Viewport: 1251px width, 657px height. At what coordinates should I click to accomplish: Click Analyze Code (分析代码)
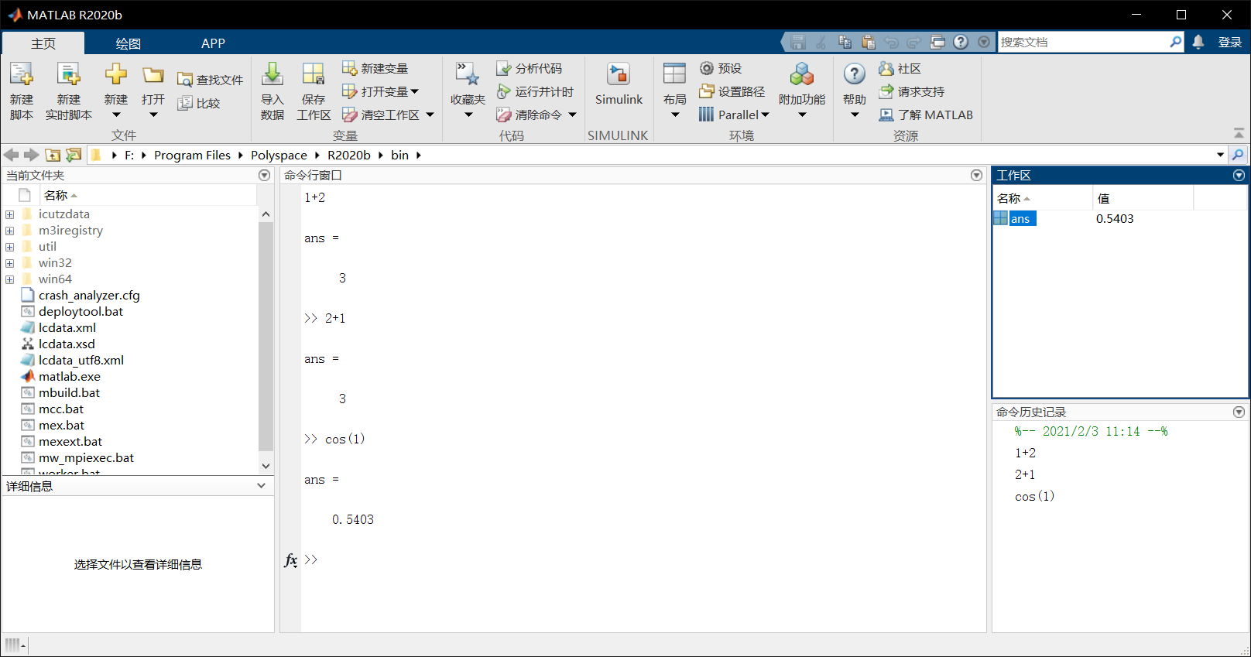click(530, 68)
